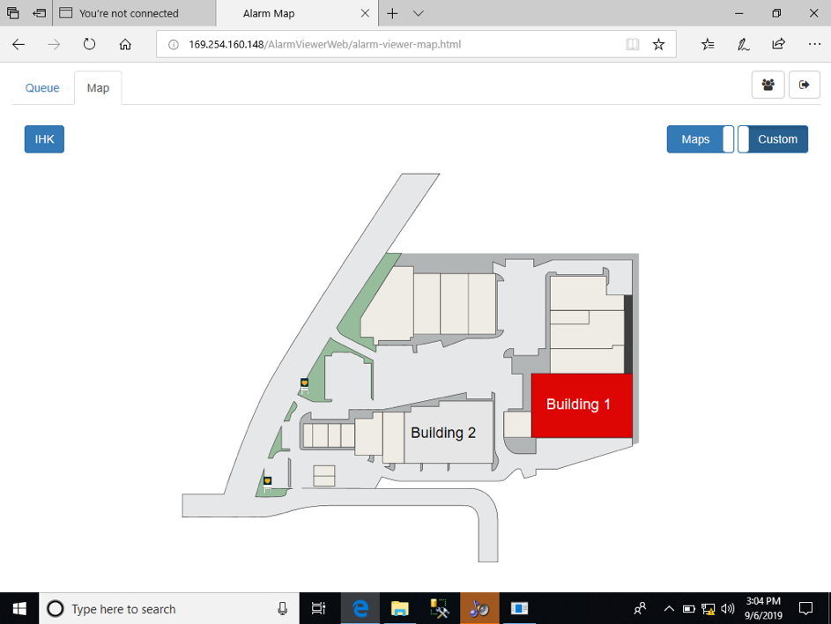
Task: Show site information icon in address bar
Action: [174, 45]
